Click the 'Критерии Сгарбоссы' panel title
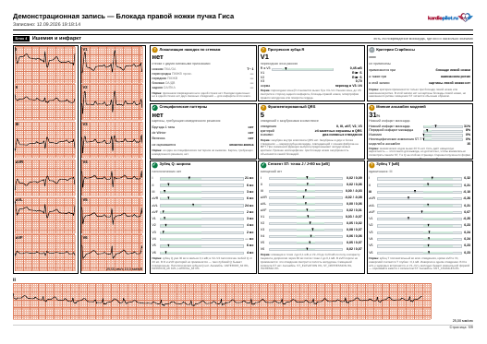Screen dimensions: 487x344 point(396,50)
